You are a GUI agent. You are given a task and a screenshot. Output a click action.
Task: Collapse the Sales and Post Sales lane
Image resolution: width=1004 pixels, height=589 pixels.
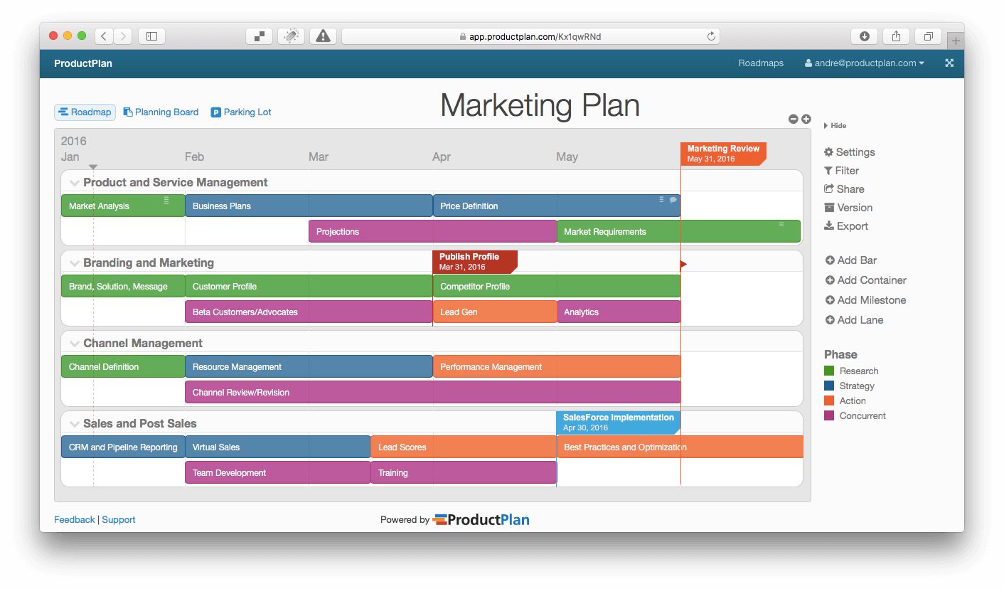click(74, 424)
